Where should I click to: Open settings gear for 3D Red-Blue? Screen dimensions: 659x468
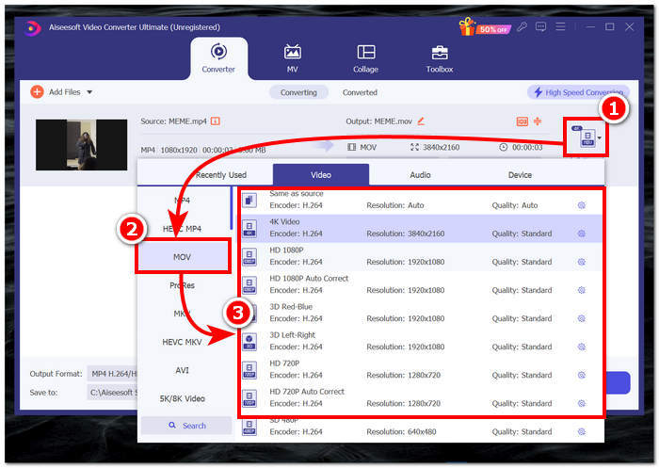[x=582, y=318]
